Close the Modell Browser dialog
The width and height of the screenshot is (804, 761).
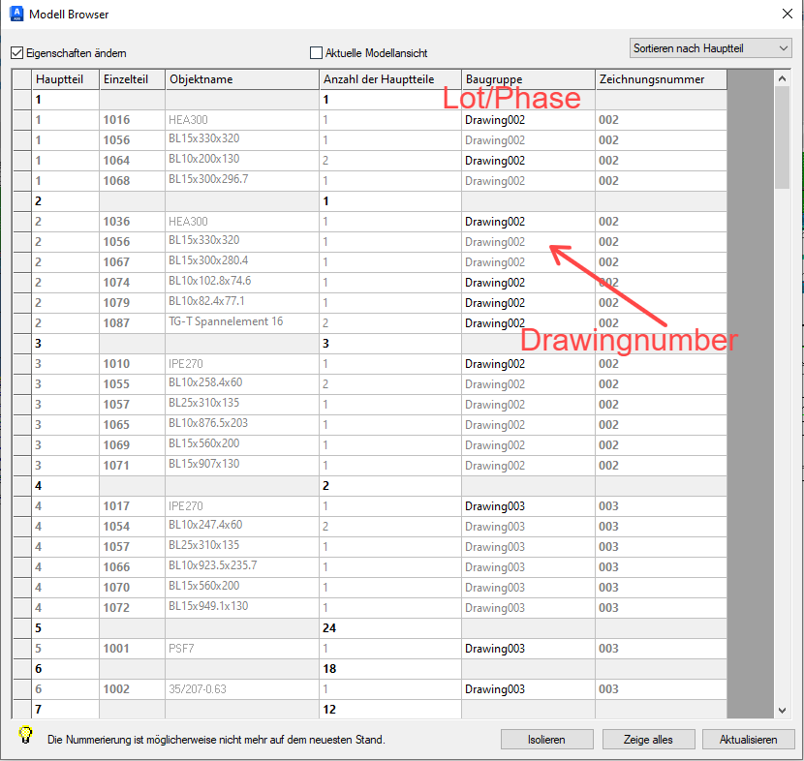[787, 15]
